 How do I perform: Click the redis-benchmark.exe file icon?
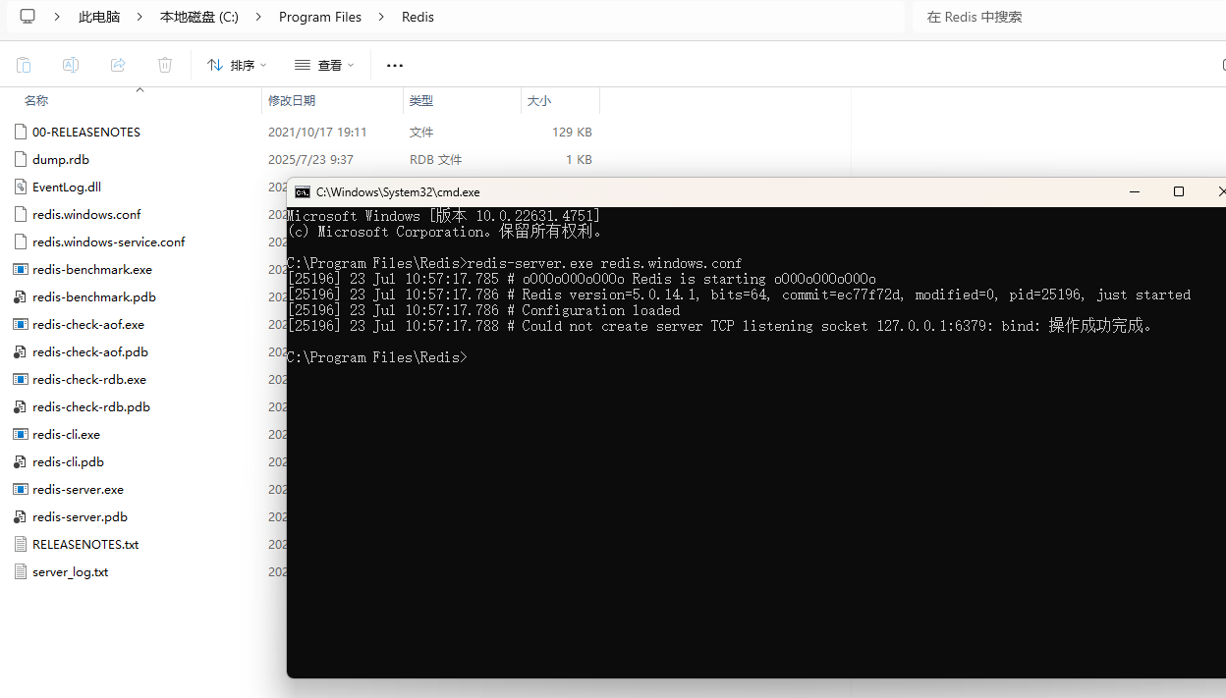21,269
